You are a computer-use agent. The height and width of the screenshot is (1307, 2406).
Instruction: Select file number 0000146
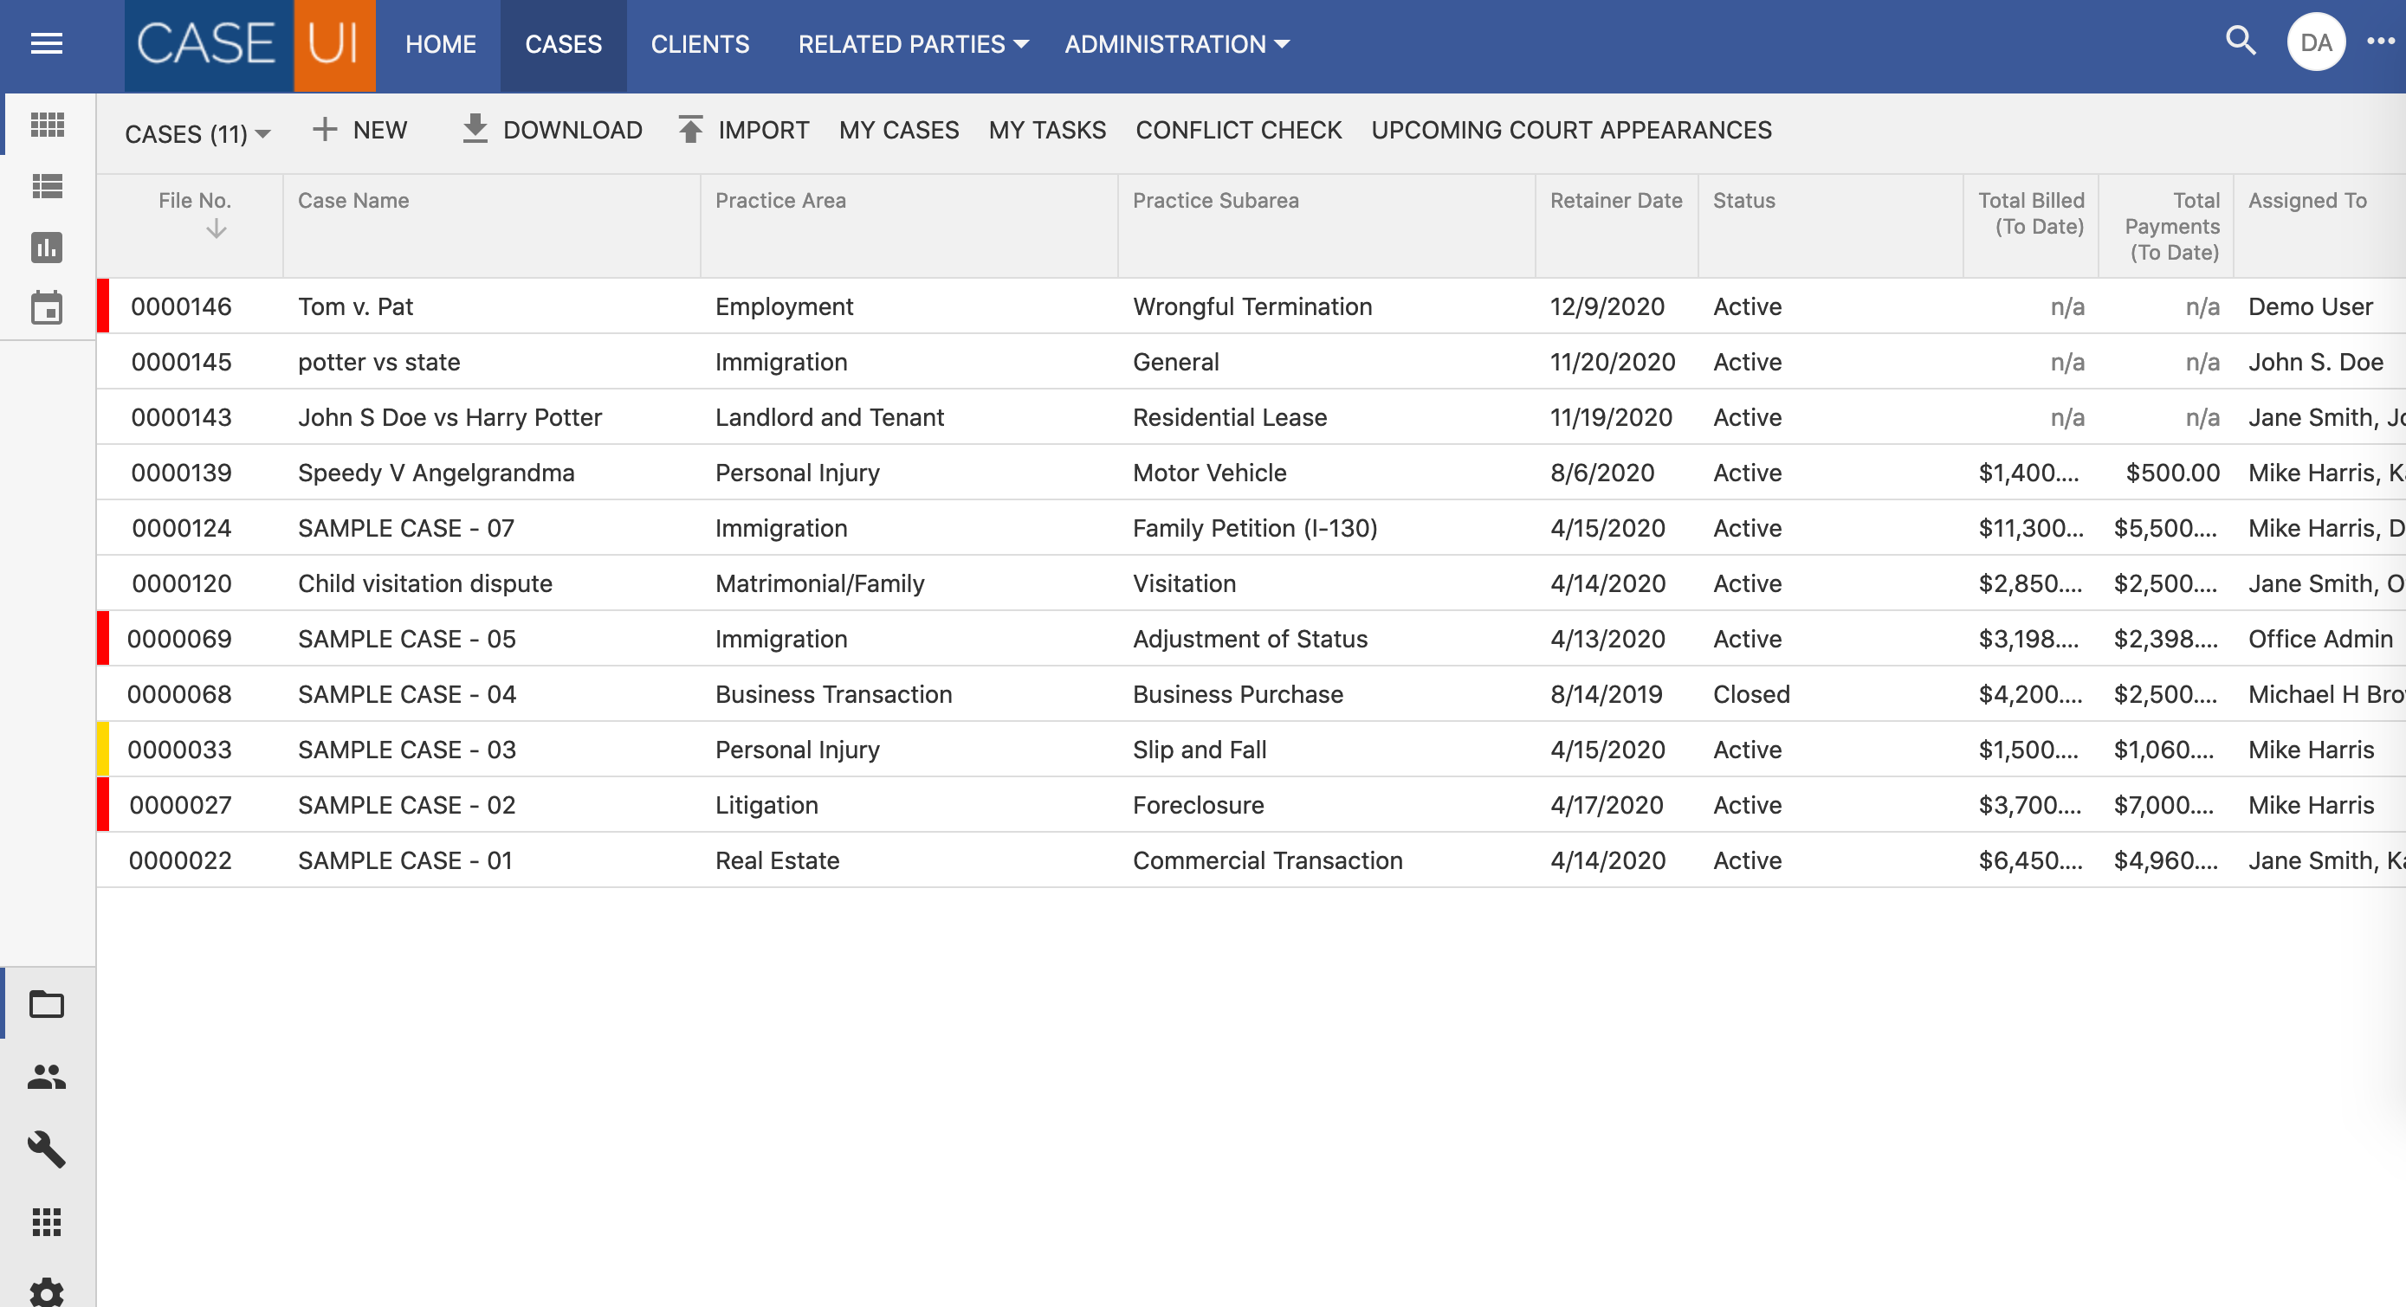pyautogui.click(x=181, y=306)
